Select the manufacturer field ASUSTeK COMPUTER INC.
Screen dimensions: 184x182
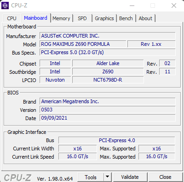pos(108,36)
